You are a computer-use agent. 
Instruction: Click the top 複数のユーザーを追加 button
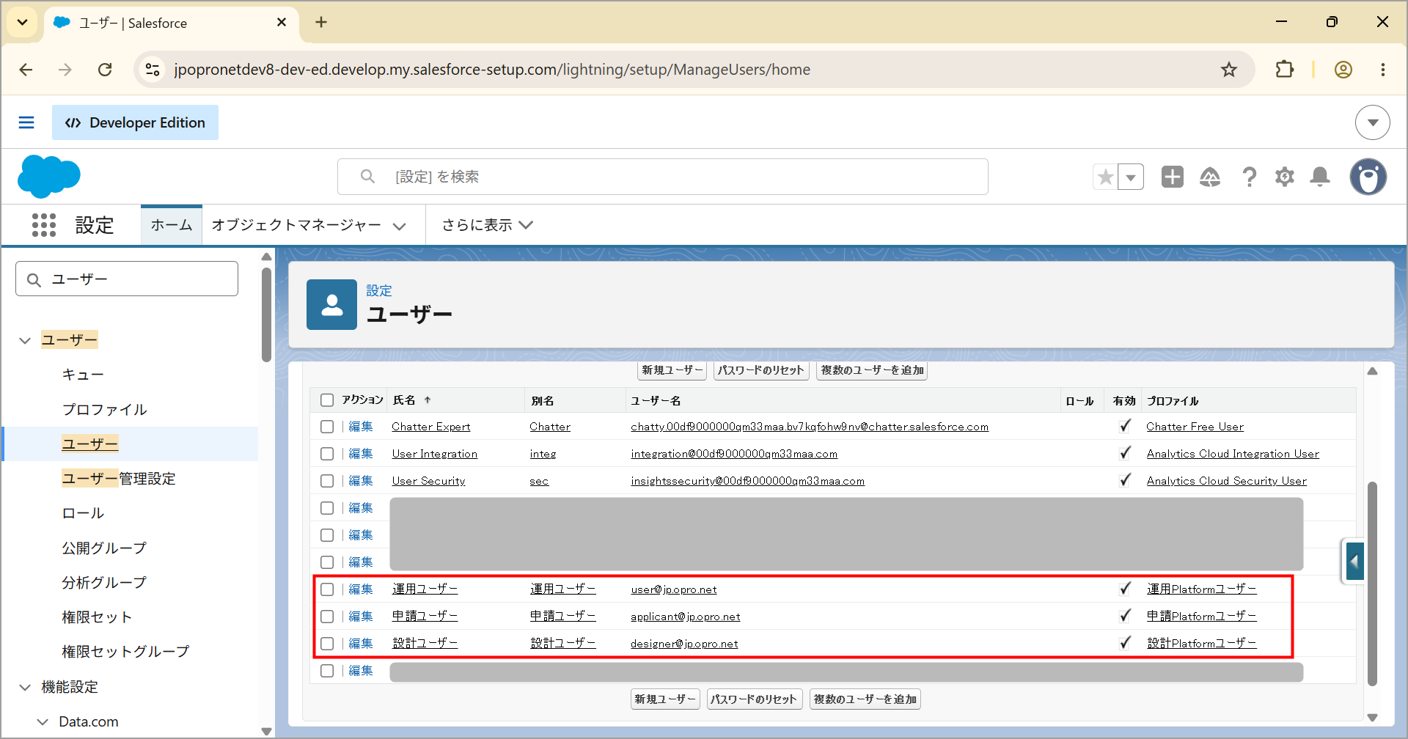(x=872, y=370)
